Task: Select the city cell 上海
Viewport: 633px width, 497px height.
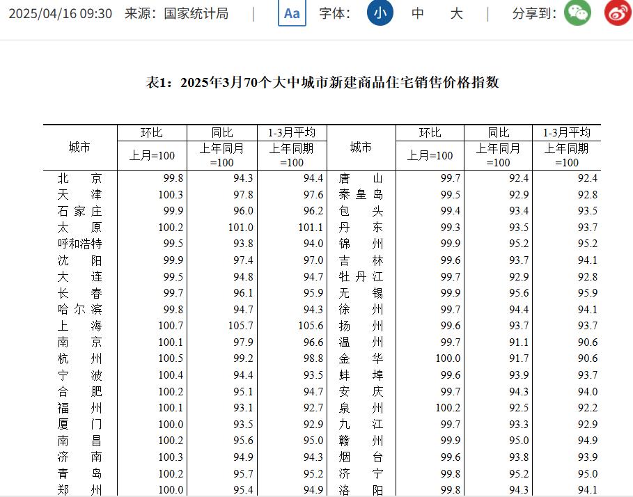Action: click(x=79, y=326)
